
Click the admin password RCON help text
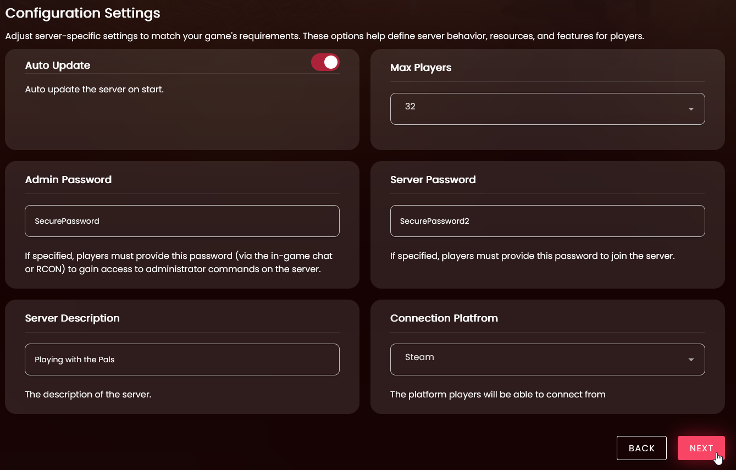[x=179, y=263]
